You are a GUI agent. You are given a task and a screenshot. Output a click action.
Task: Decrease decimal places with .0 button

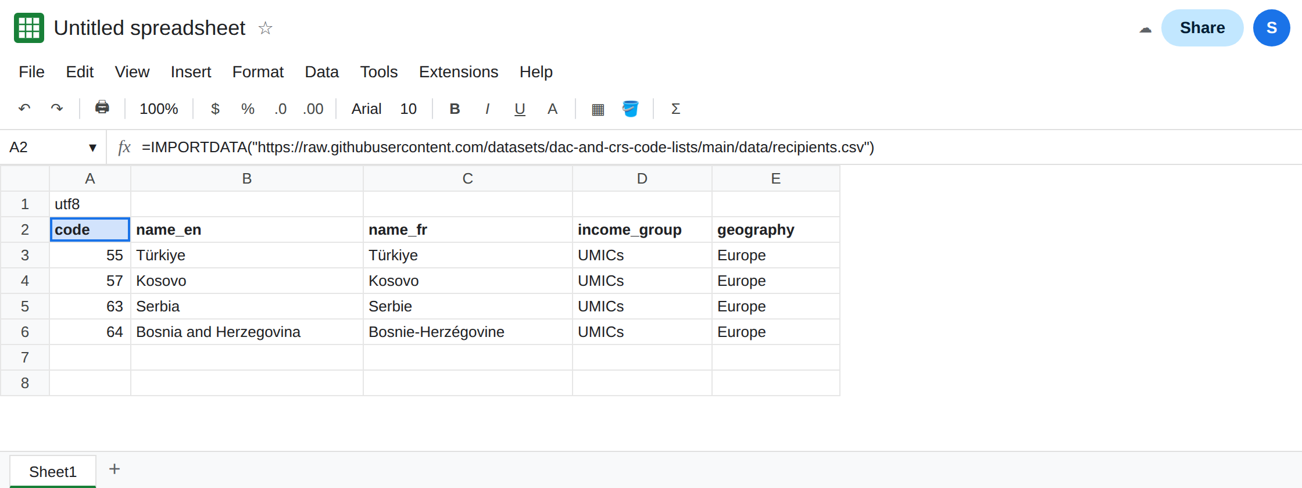tap(281, 109)
